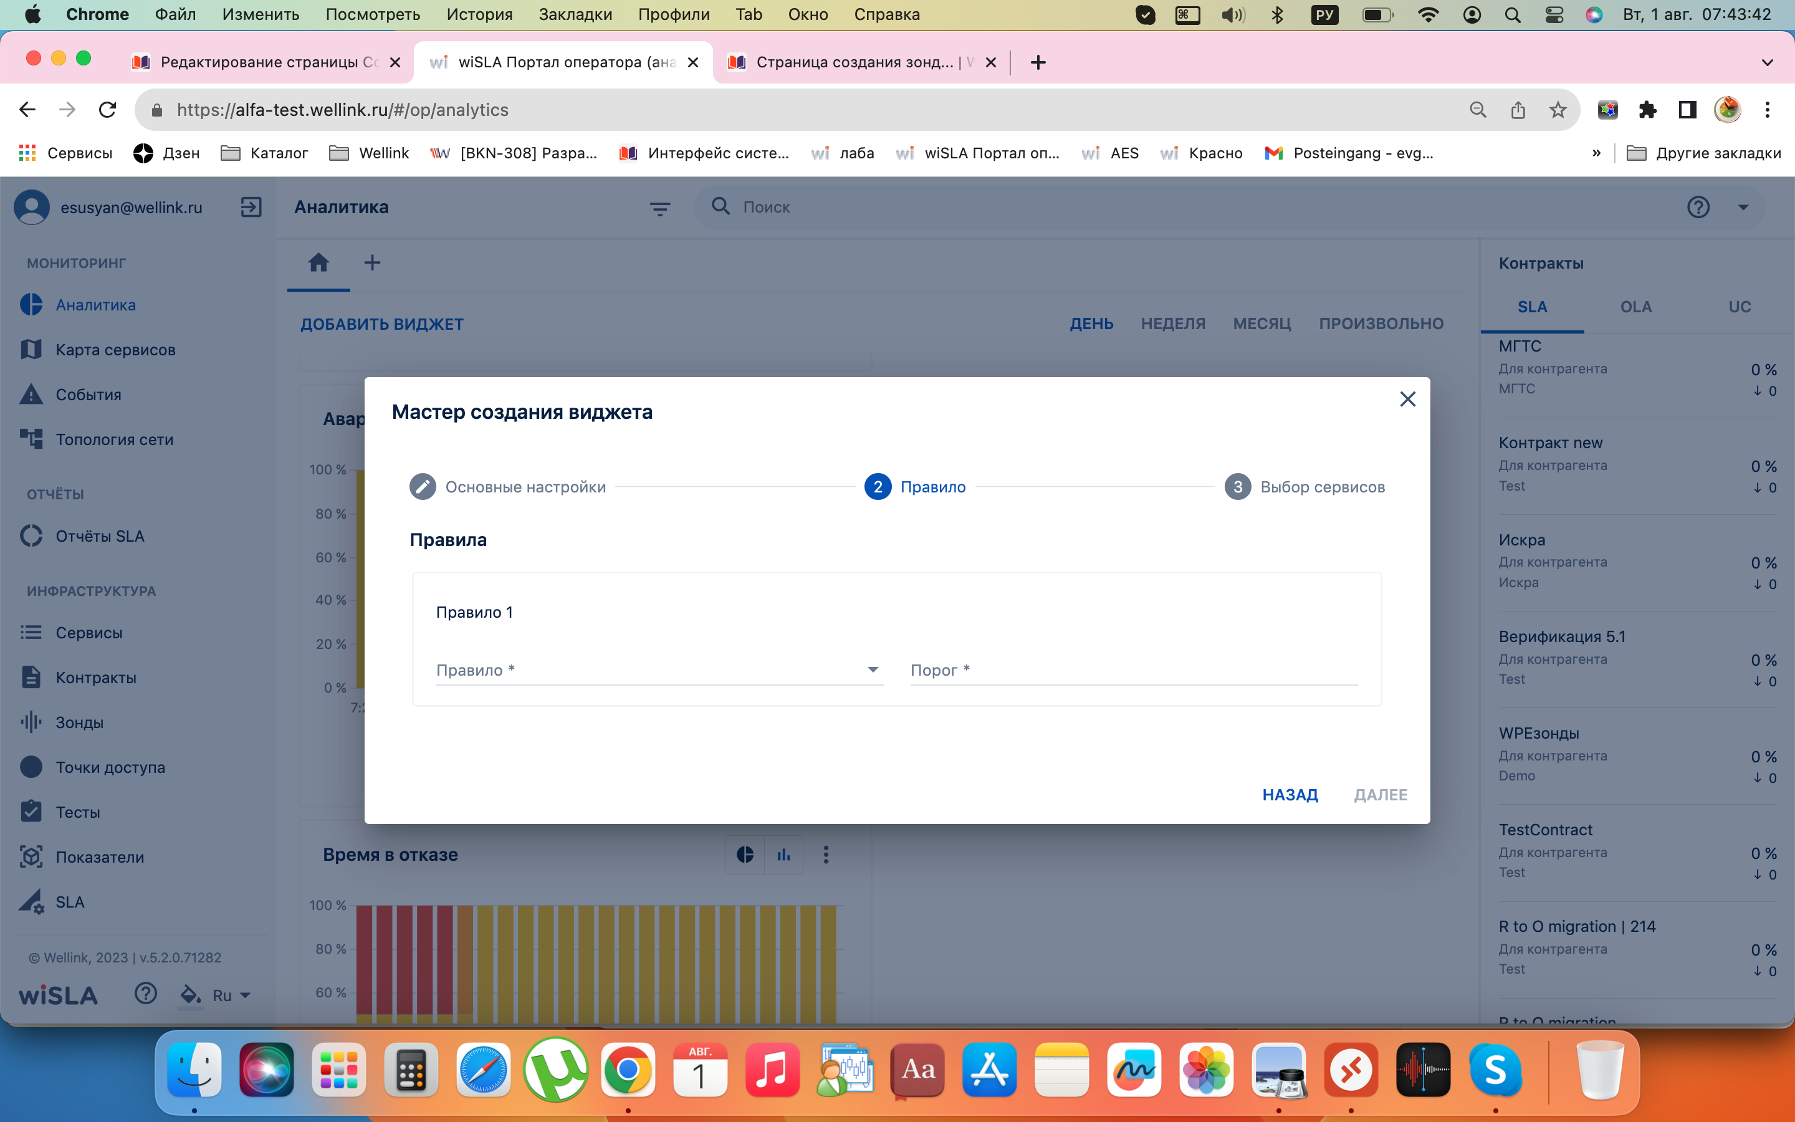Viewport: 1795px width, 1122px height.
Task: Open Показатели in sidebar
Action: point(99,857)
